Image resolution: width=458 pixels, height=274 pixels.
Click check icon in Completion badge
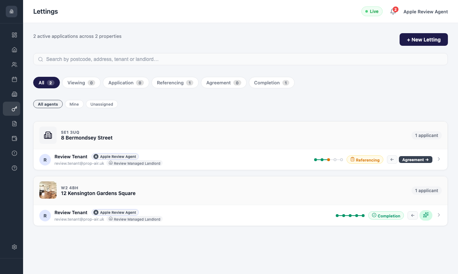click(374, 216)
